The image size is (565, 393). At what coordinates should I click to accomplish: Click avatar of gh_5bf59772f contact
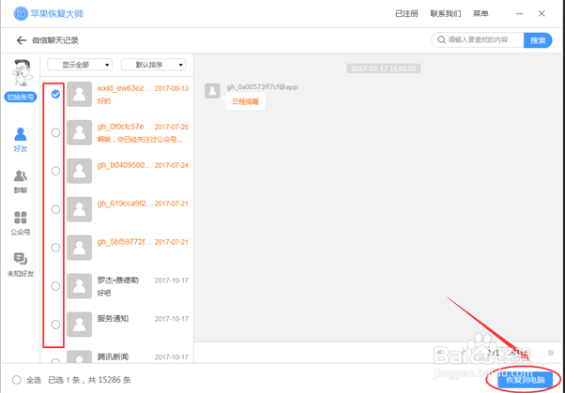79,248
